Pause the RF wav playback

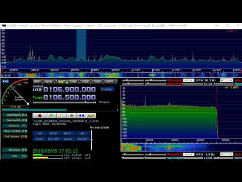point(62,116)
